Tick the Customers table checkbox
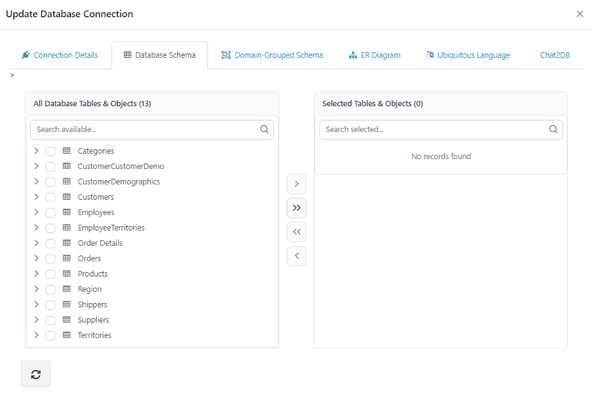This screenshot has width=592, height=396. [x=50, y=198]
